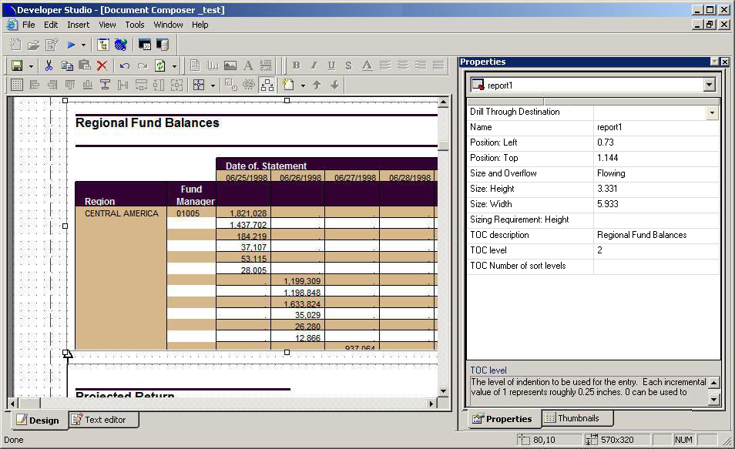The width and height of the screenshot is (735, 449).
Task: Click the font color A icon
Action: [367, 66]
